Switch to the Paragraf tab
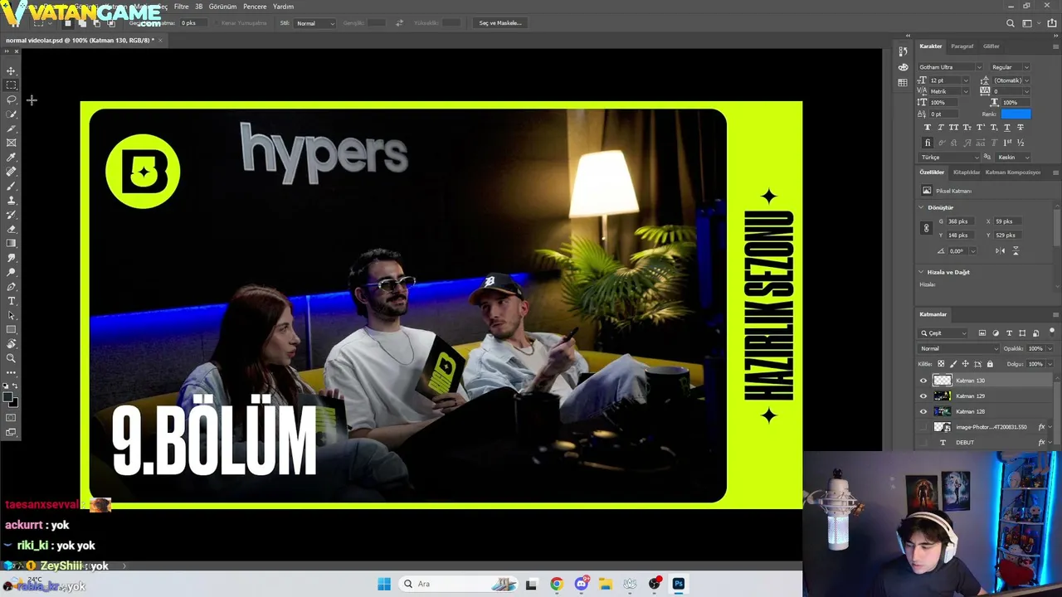Screen dimensions: 1062x597 (x=962, y=46)
